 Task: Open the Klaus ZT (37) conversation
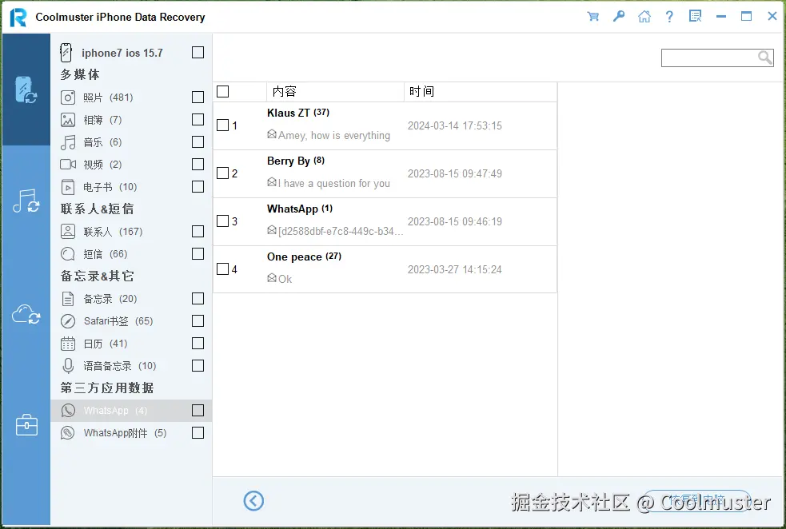385,125
